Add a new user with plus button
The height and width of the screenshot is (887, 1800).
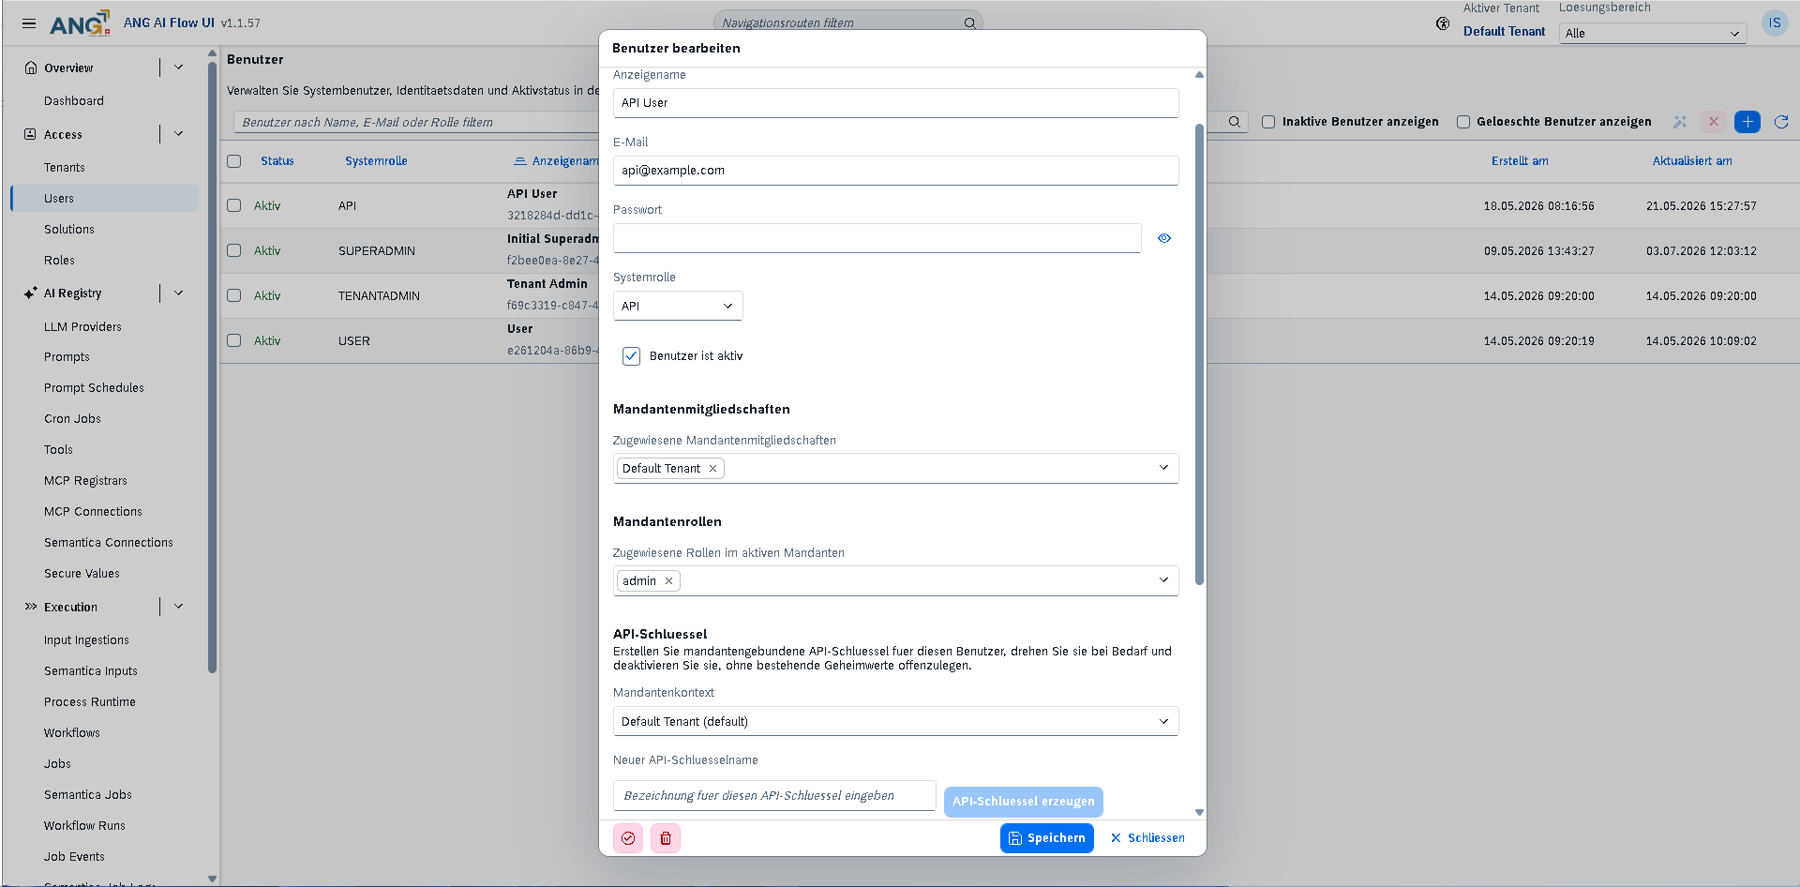coord(1747,122)
